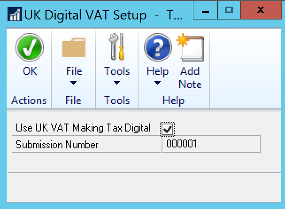Maximize the UK Digital VAT Setup window
285x209 pixels.
tap(229, 10)
